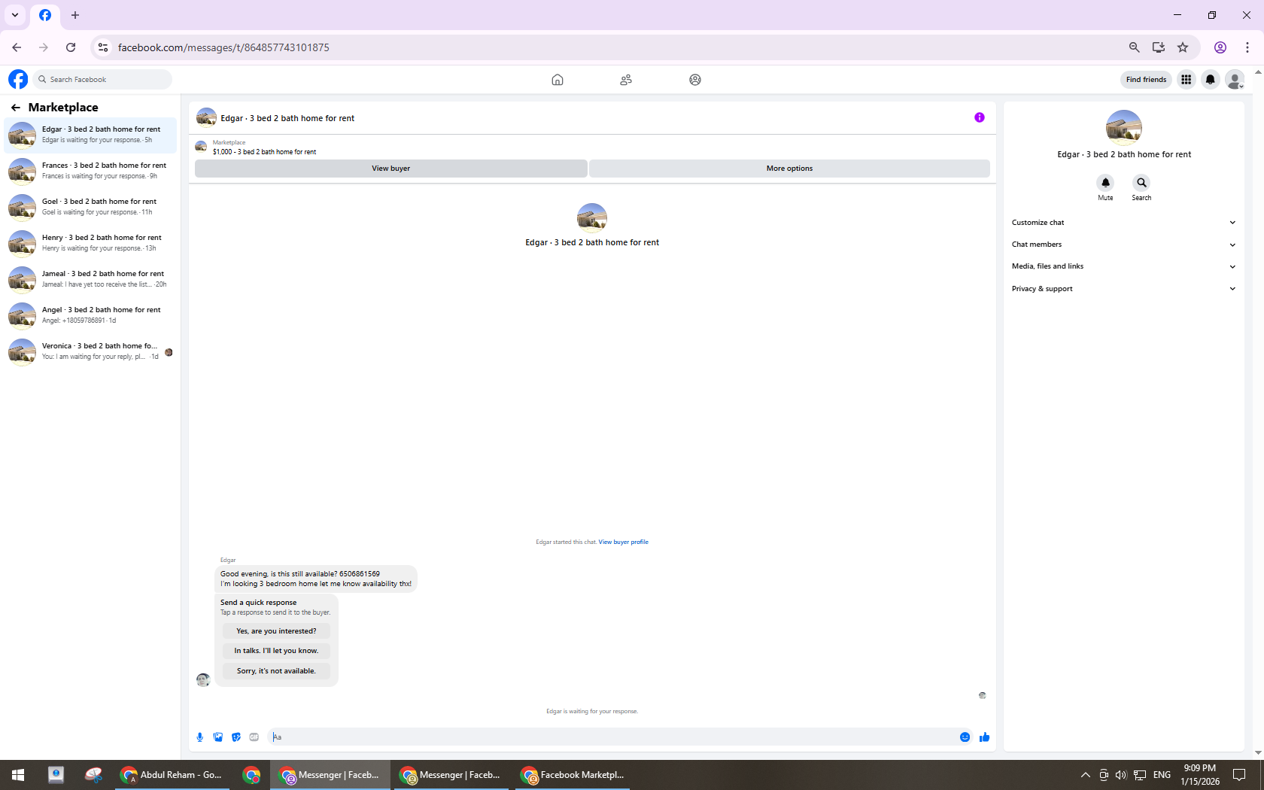Go back in browser

coord(17,47)
